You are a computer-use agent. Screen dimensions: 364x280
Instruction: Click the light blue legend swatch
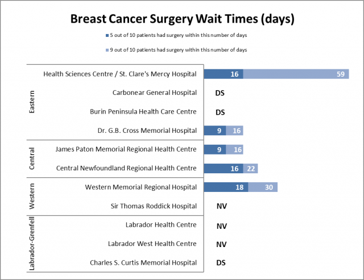tap(106, 50)
